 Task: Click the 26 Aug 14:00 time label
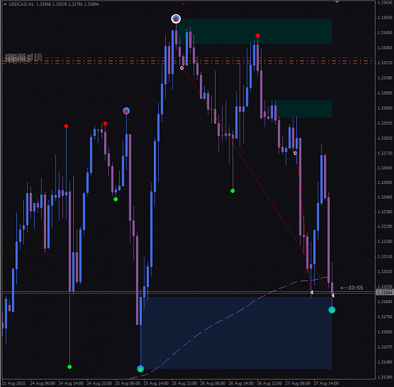click(x=241, y=383)
